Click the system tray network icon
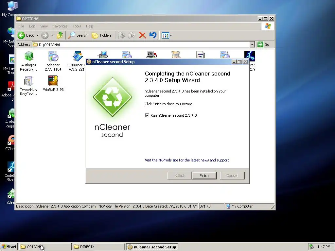Screen dimensions: 335x251 point(312,247)
